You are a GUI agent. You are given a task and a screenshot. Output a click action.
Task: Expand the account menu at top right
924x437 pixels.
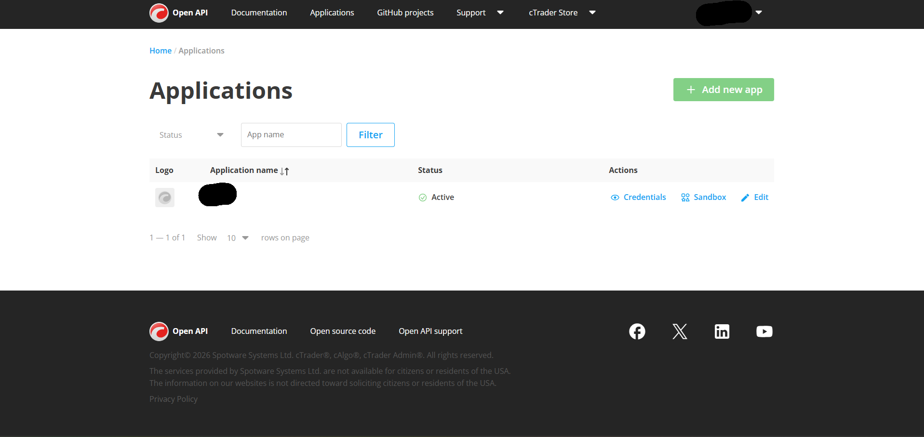758,13
